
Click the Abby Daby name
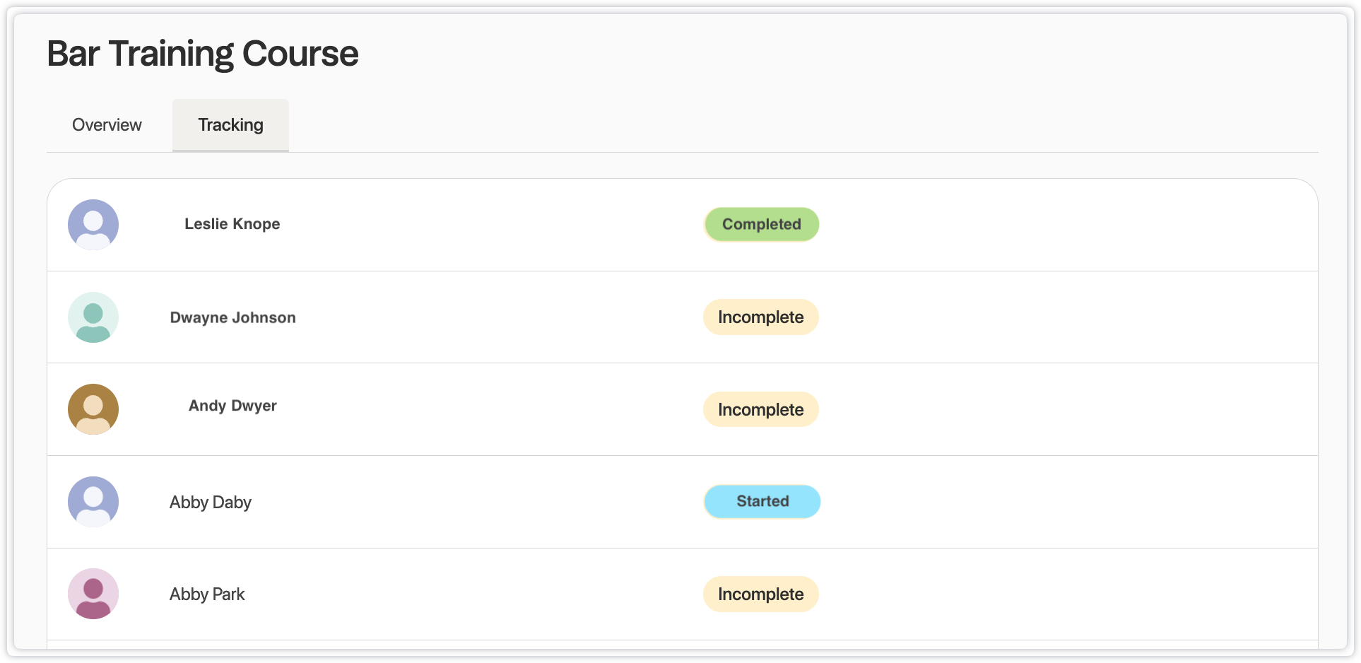(210, 503)
